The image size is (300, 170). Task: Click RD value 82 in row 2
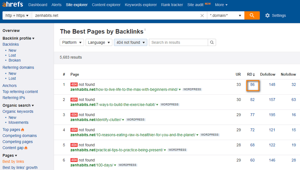pyautogui.click(x=253, y=100)
